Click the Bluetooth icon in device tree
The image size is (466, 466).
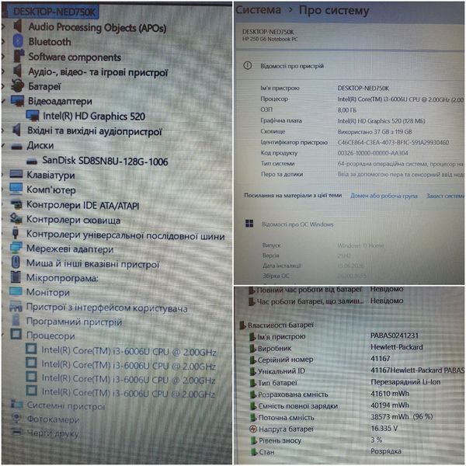(18, 40)
